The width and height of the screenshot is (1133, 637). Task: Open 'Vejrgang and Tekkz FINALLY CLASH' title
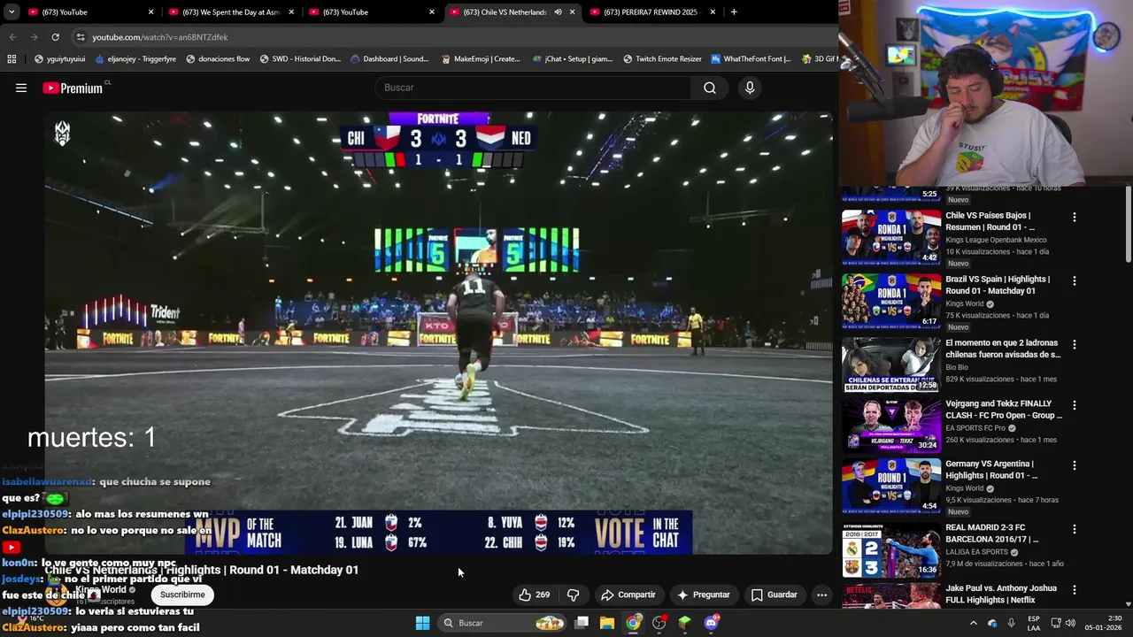pyautogui.click(x=1004, y=410)
